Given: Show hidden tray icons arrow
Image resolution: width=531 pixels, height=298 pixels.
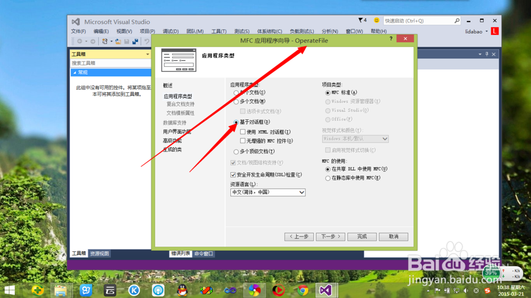Looking at the screenshot, I should (428, 291).
